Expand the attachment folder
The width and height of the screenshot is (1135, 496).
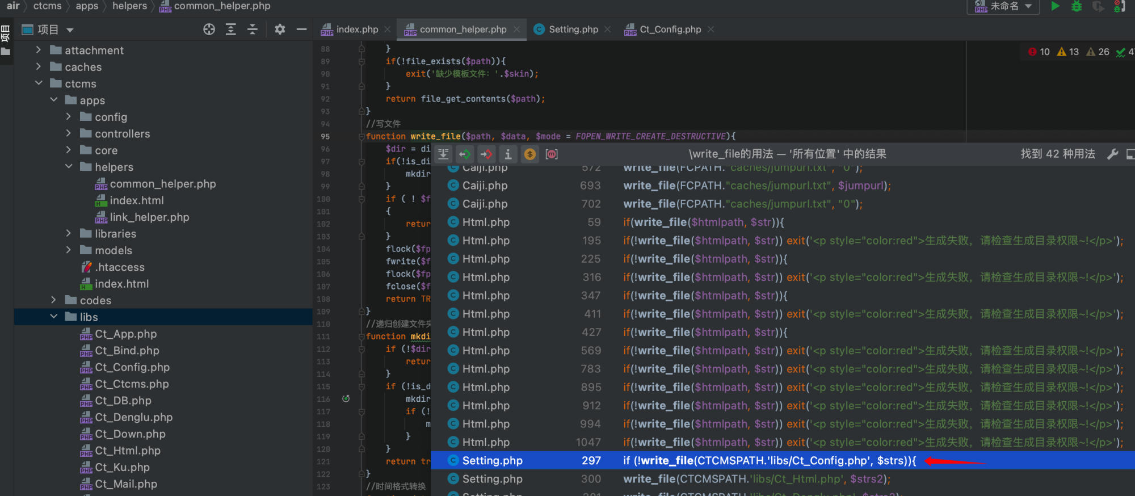39,51
